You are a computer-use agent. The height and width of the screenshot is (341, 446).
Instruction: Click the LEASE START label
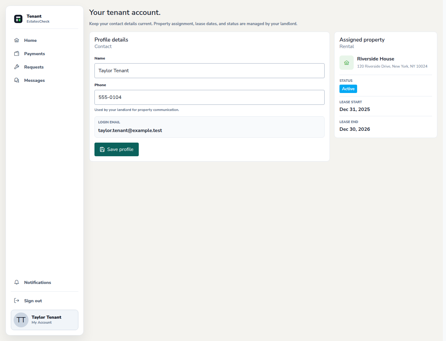click(x=351, y=102)
